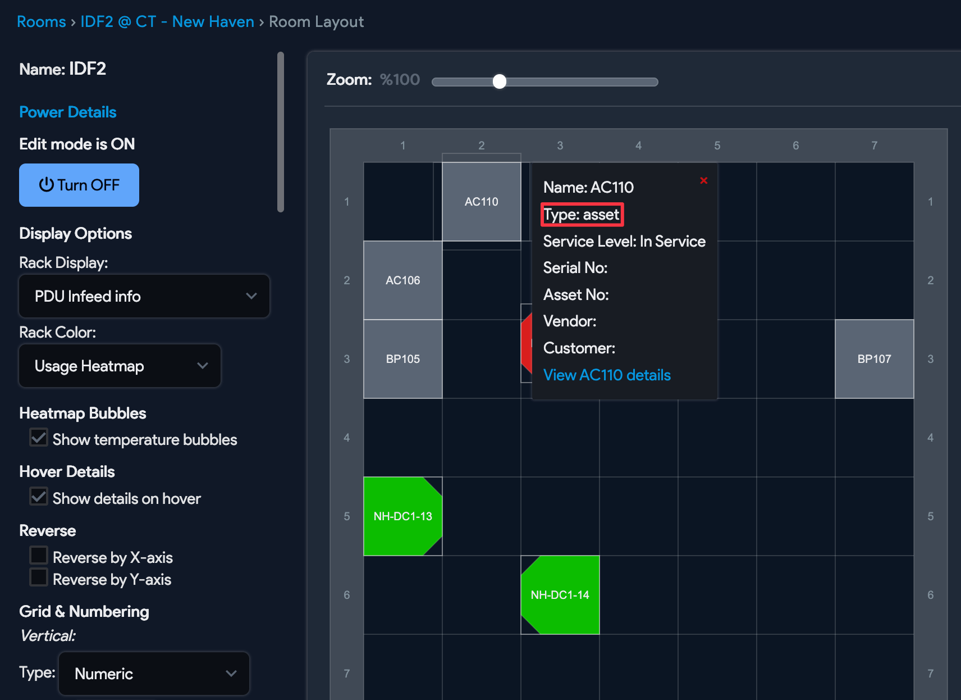Select the green NH-DC1-14 rack
Screen dimensions: 961x700
click(x=560, y=595)
